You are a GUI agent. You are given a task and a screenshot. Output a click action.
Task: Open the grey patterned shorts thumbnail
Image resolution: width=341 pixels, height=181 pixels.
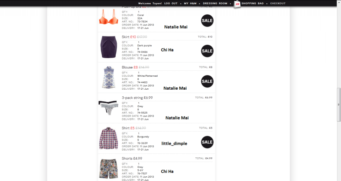[x=109, y=169]
